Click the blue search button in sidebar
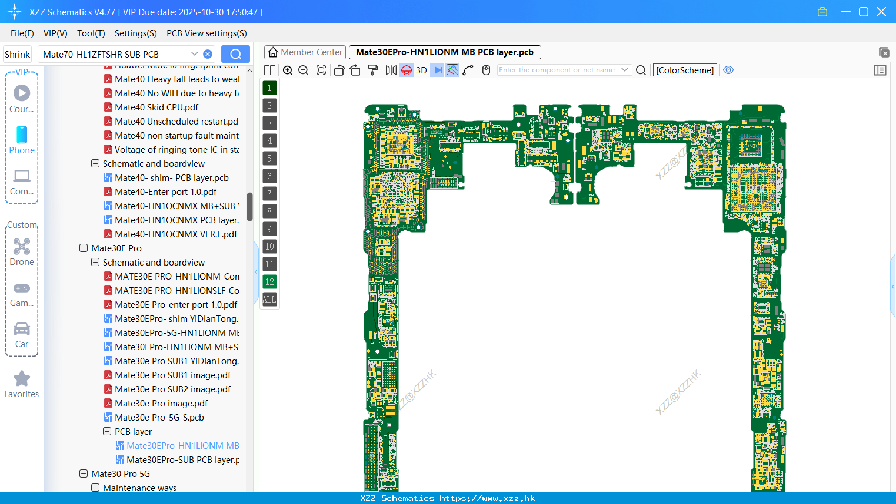896x504 pixels. [x=235, y=54]
